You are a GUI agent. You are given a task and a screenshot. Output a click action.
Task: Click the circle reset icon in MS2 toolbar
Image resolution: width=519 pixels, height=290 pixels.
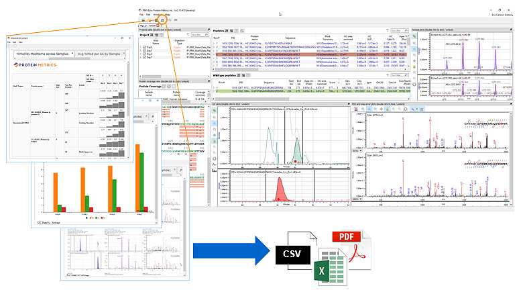pyautogui.click(x=406, y=109)
